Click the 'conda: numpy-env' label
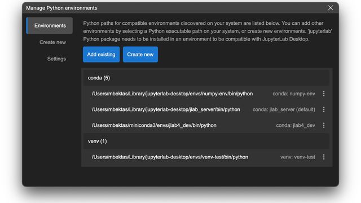This screenshot has height=203, width=361. (x=294, y=94)
